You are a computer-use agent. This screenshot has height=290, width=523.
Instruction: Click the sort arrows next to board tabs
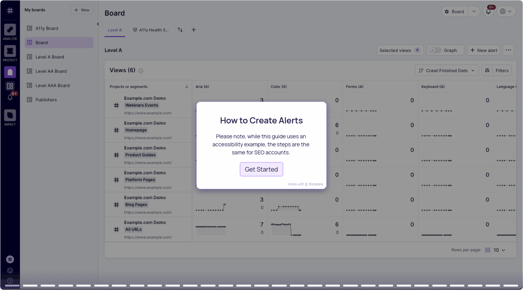[x=180, y=29]
